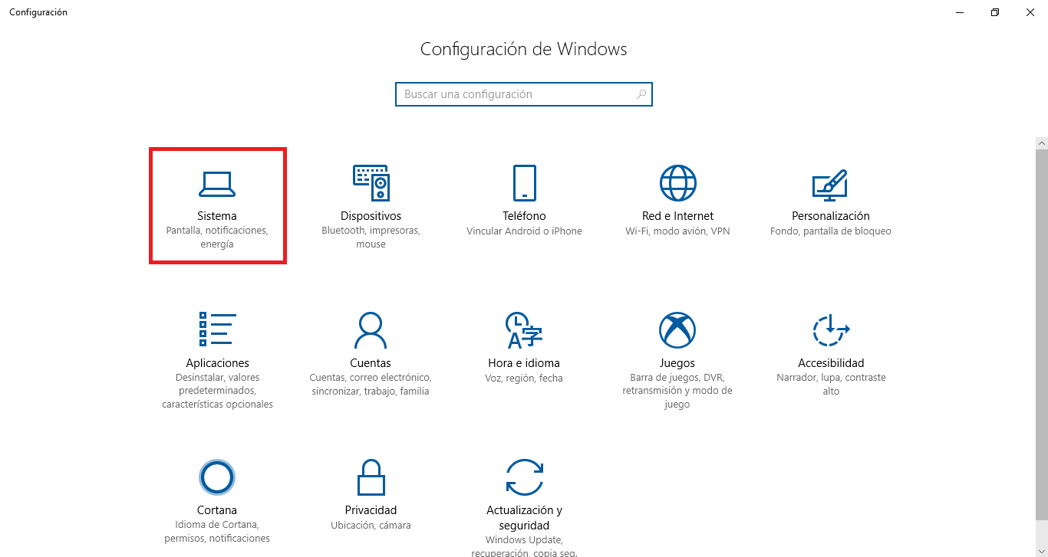
Task: Click the vertical scrollbar thumb
Action: click(1041, 334)
